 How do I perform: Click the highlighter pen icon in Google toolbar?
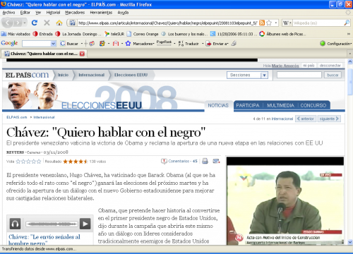(234, 43)
